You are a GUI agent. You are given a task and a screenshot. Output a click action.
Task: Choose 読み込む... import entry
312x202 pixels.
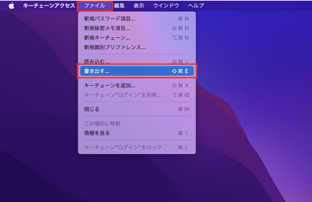pyautogui.click(x=137, y=61)
